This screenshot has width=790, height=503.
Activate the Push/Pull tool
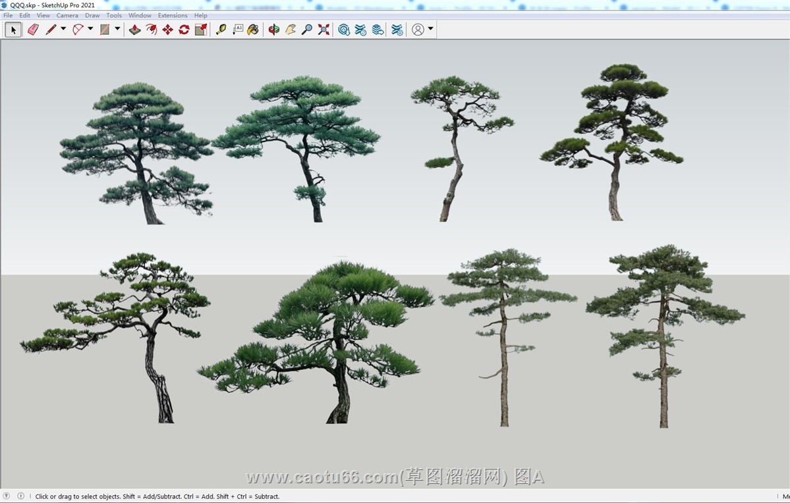134,30
